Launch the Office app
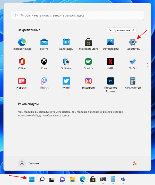The image size is (155, 185). 22,64
